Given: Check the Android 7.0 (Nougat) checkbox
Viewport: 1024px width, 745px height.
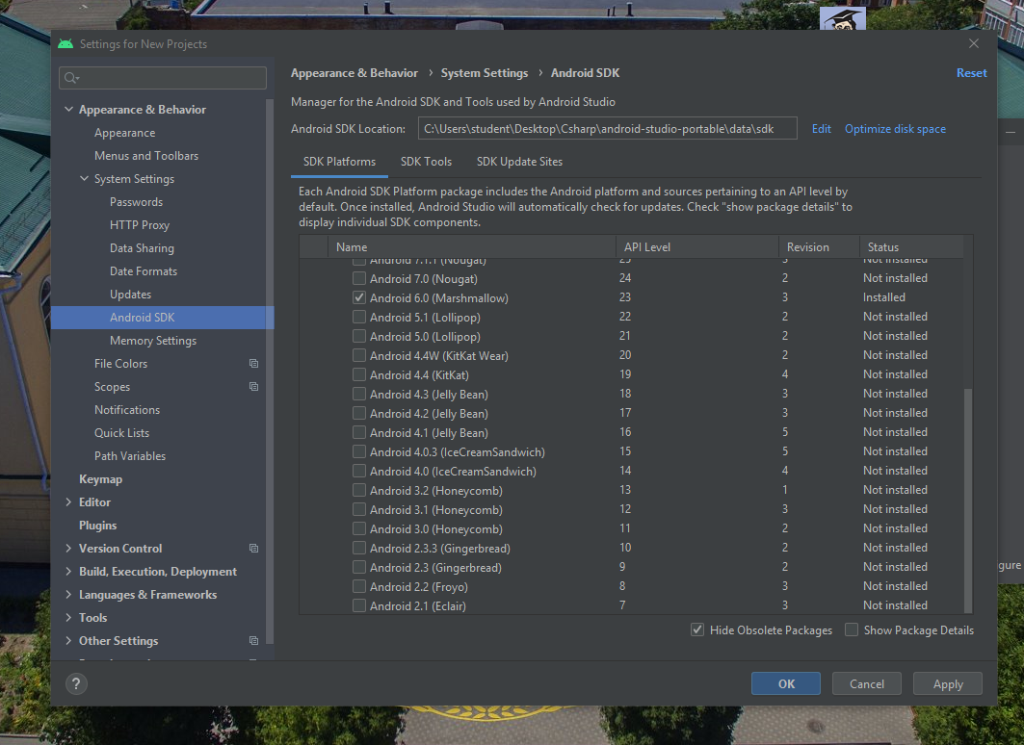Looking at the screenshot, I should point(359,278).
